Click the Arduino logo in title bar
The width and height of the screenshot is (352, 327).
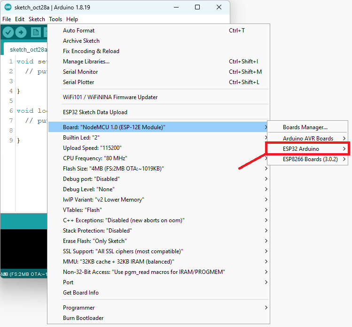[x=8, y=7]
